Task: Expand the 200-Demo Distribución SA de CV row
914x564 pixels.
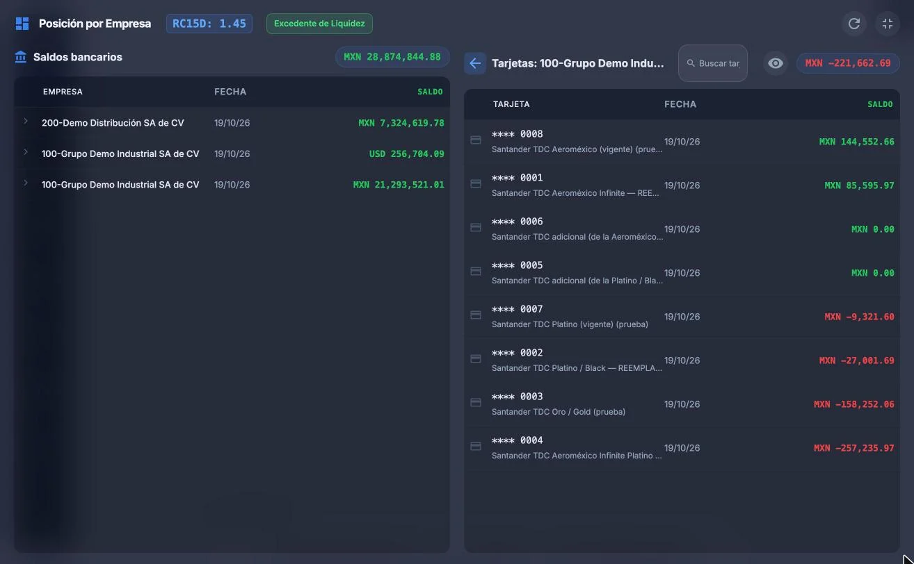Action: 26,122
